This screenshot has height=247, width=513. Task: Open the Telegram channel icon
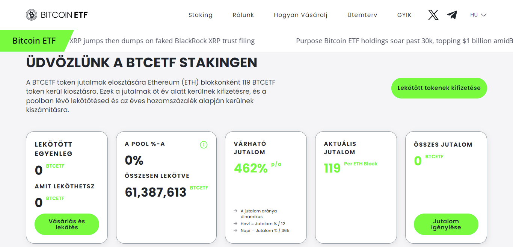452,15
